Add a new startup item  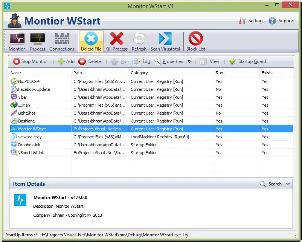click(x=66, y=61)
